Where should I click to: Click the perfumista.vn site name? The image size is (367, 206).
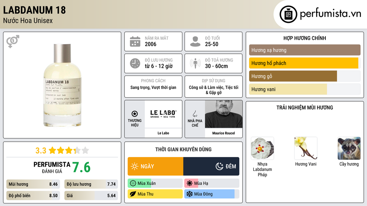point(330,14)
